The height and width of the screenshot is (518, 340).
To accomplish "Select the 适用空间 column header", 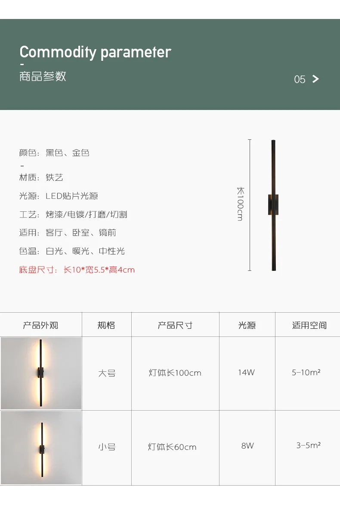I will [309, 325].
